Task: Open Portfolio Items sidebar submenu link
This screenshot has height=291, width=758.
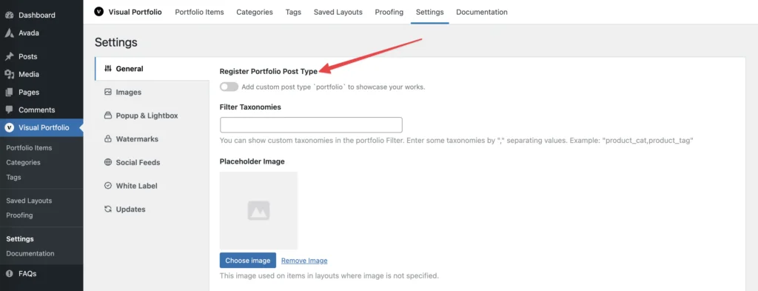Action: click(29, 148)
